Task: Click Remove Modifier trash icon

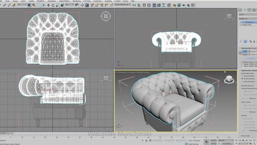Action: click(254, 41)
